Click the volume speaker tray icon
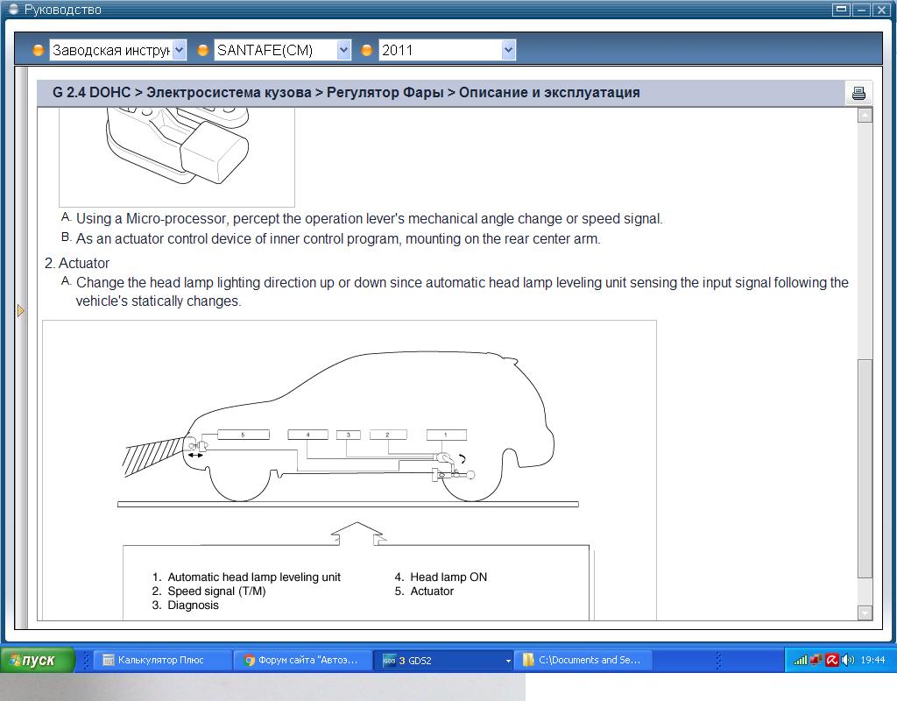Image resolution: width=897 pixels, height=701 pixels. [847, 660]
